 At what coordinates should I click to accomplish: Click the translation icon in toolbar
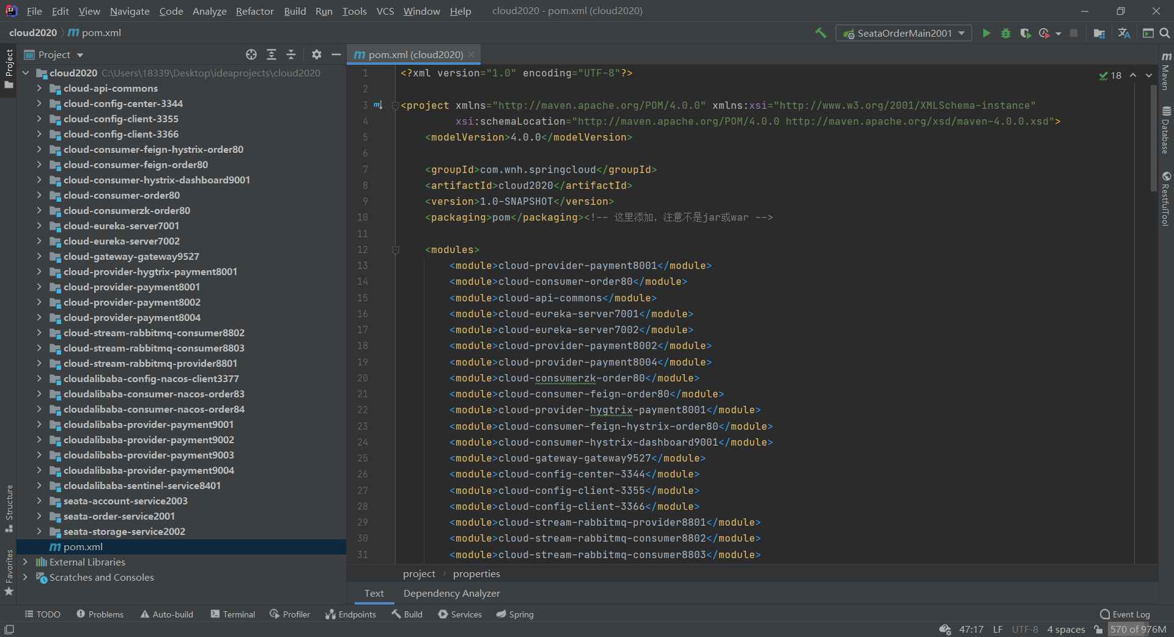(1124, 33)
